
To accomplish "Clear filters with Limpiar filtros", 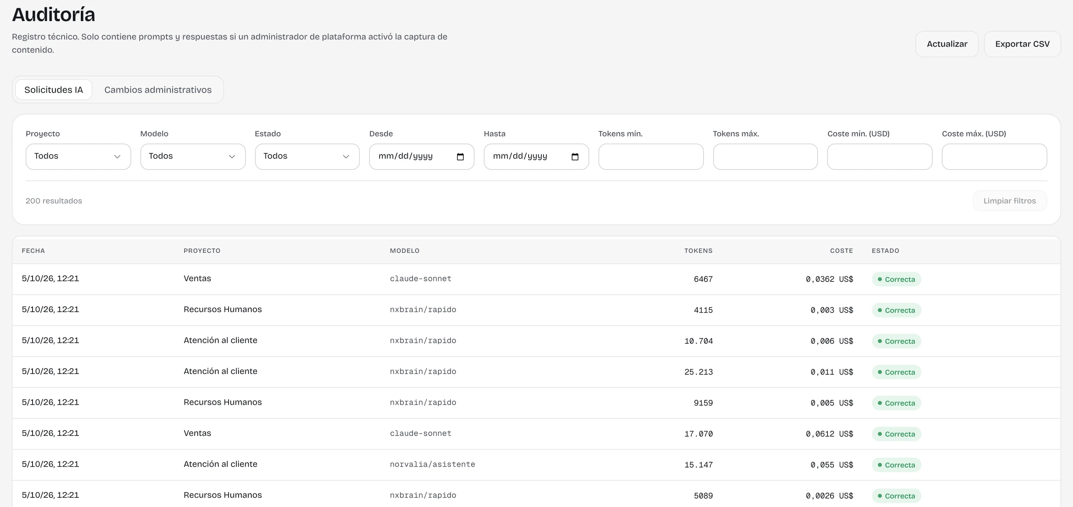I will click(1010, 201).
